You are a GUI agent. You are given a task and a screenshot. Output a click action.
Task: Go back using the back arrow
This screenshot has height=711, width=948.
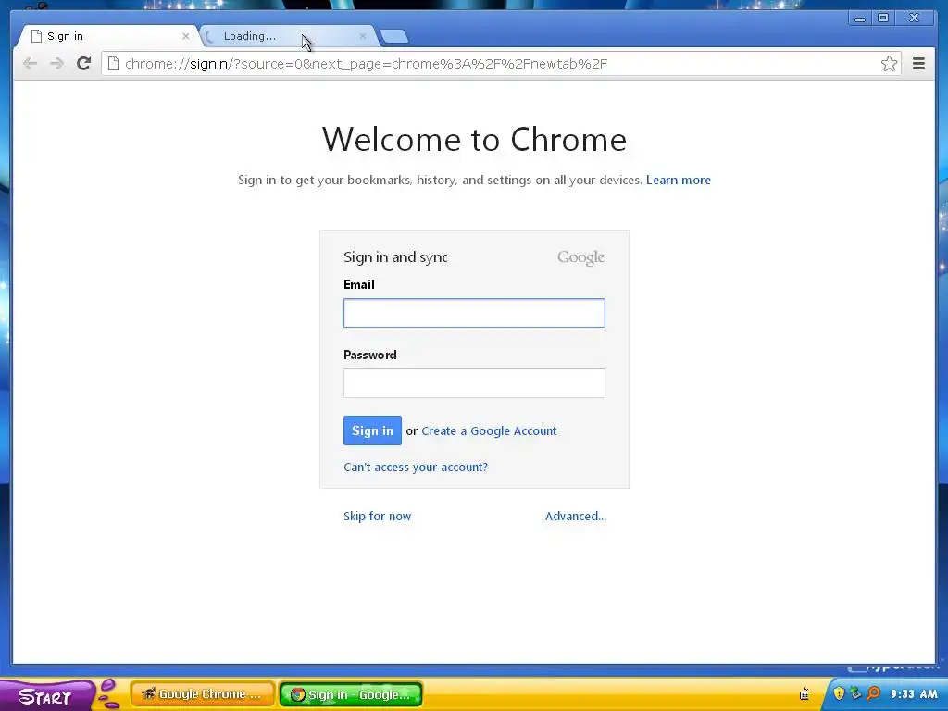(x=30, y=64)
